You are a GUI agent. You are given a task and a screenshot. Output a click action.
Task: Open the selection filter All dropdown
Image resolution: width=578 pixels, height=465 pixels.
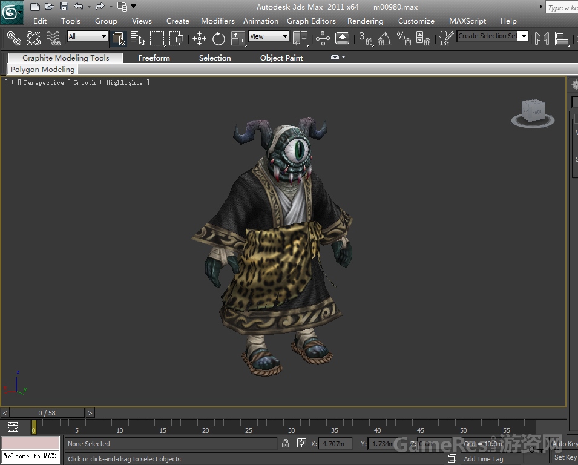[x=87, y=36]
